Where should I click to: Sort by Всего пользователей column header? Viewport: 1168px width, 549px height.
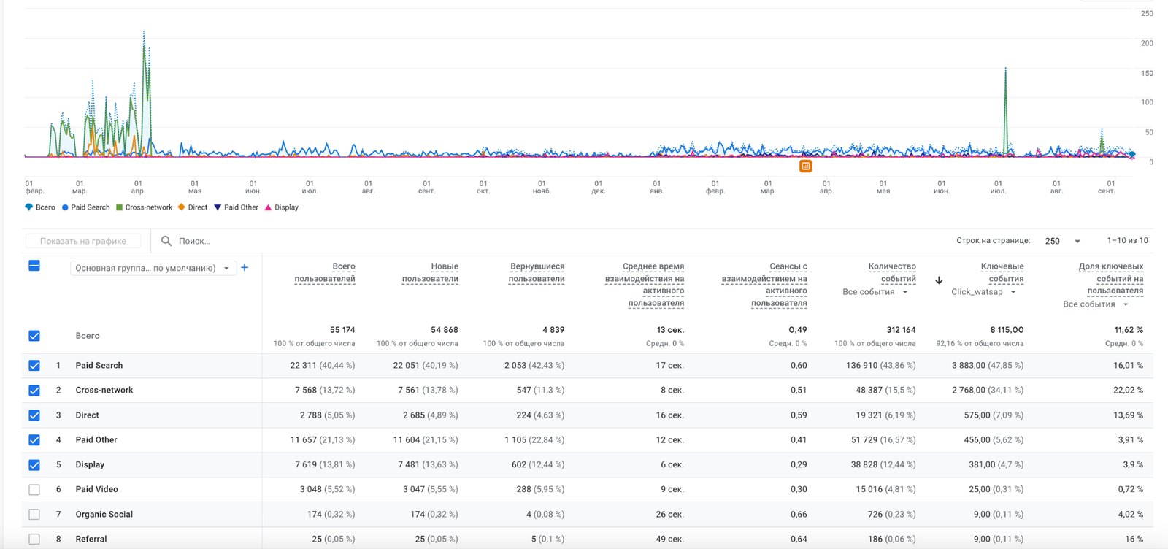(325, 272)
